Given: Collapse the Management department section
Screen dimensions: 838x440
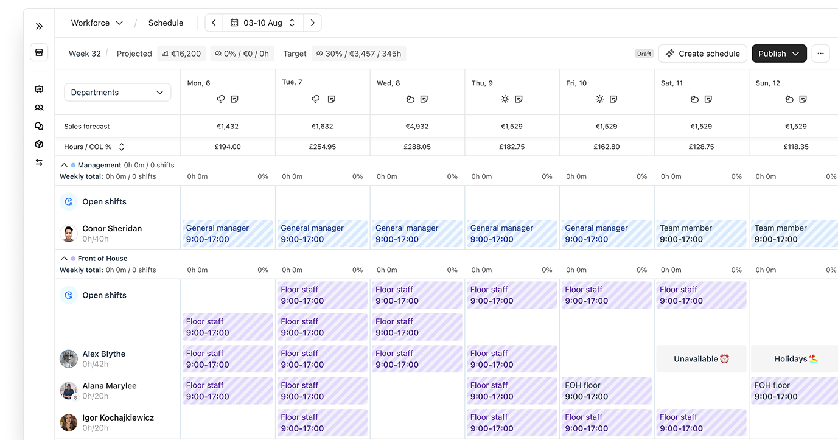Looking at the screenshot, I should pos(64,165).
